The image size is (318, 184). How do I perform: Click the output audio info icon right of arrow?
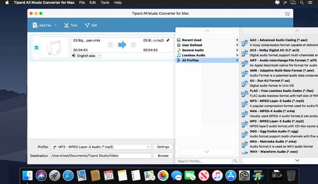(x=134, y=45)
